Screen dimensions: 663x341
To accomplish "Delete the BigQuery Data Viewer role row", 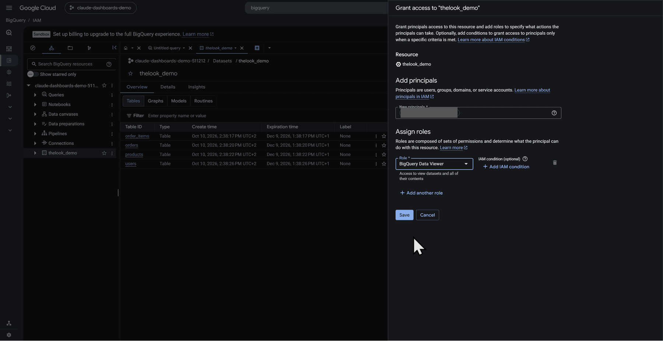I will (x=555, y=163).
